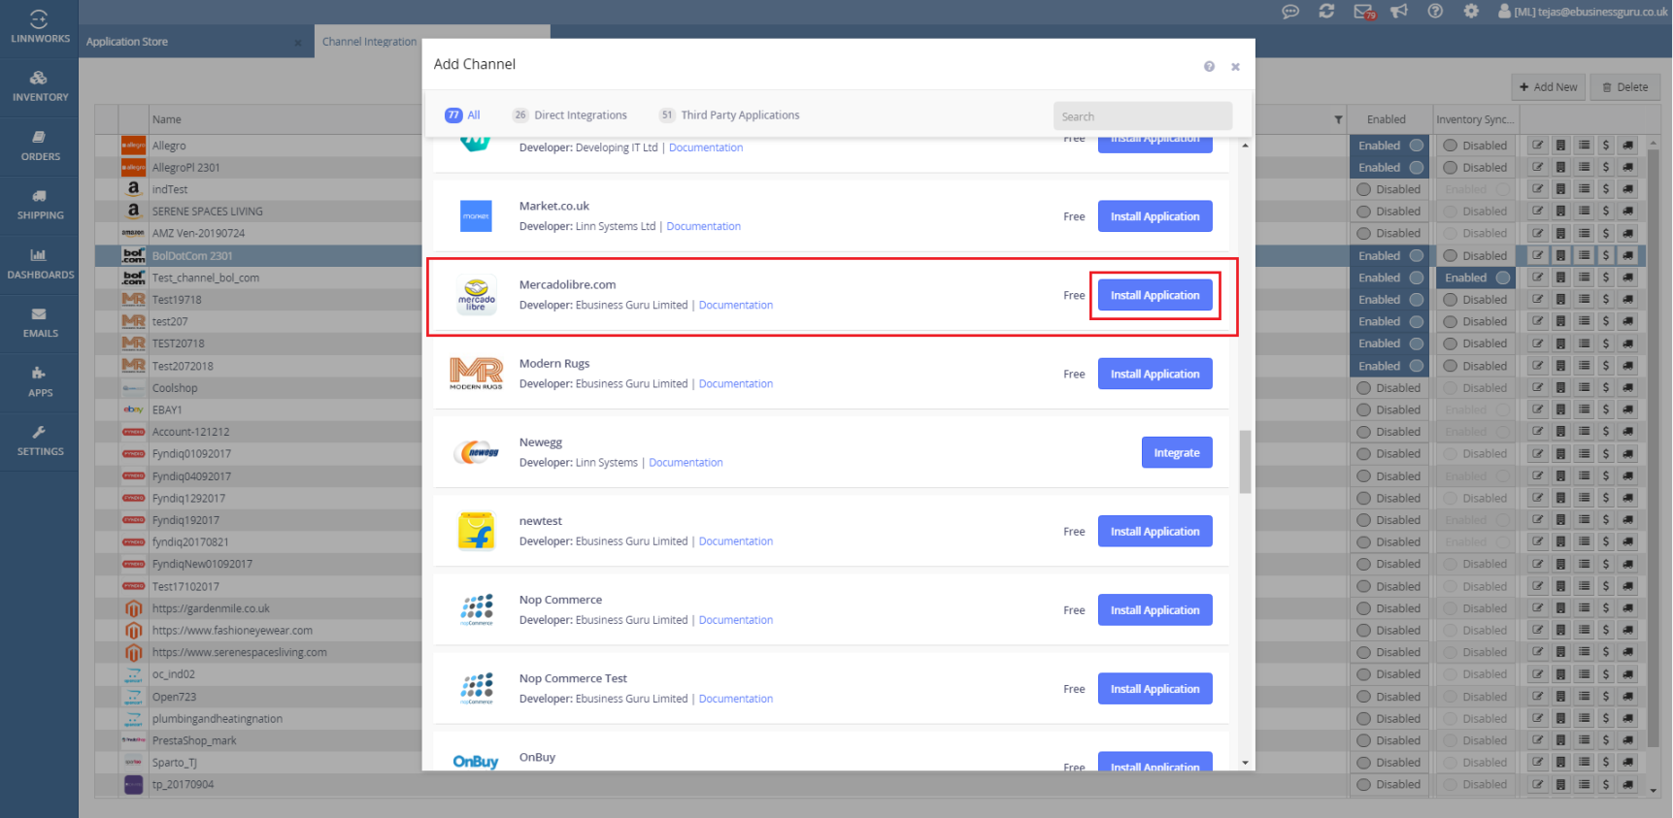Open the Shipping section in sidebar
The height and width of the screenshot is (818, 1673).
point(40,205)
